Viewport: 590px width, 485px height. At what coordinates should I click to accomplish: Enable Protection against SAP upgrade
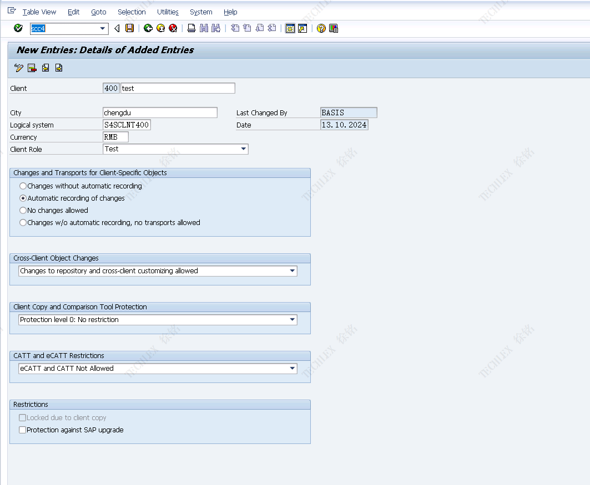23,430
